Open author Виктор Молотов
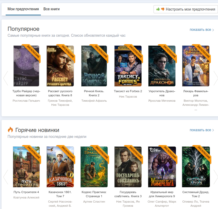 pos(195,101)
